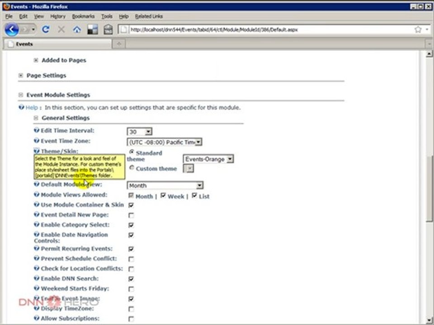Click help icon beside Use Module Container & Skin
This screenshot has height=325, width=434.
pos(37,204)
